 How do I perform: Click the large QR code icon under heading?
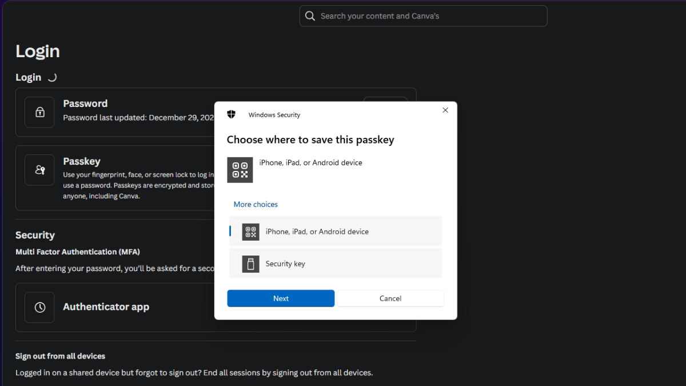(240, 170)
